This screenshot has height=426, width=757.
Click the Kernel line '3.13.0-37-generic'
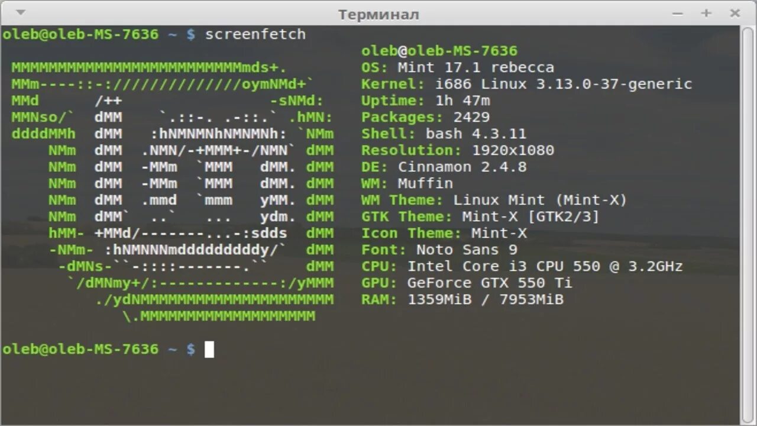(x=614, y=84)
